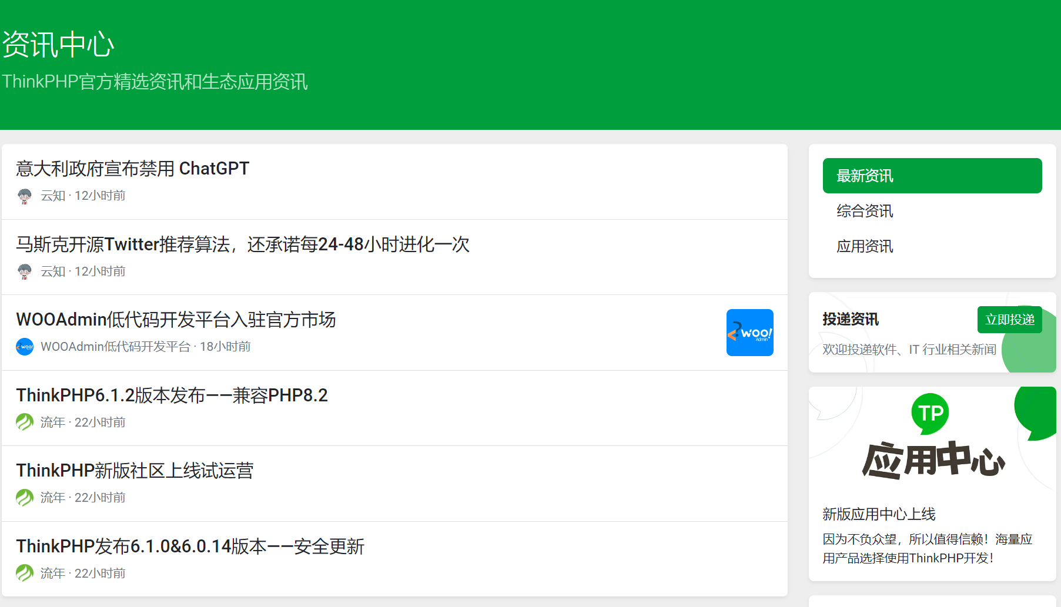Click description 因为不不负众望 text under 应用中心
Image resolution: width=1061 pixels, height=607 pixels.
point(928,548)
